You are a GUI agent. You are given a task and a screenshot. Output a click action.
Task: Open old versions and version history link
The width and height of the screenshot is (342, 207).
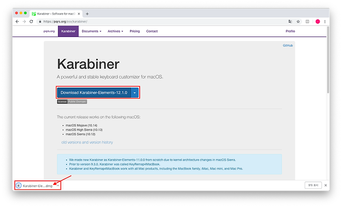point(87,142)
